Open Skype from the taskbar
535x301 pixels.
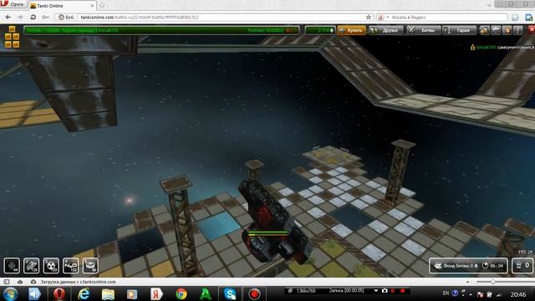[230, 293]
